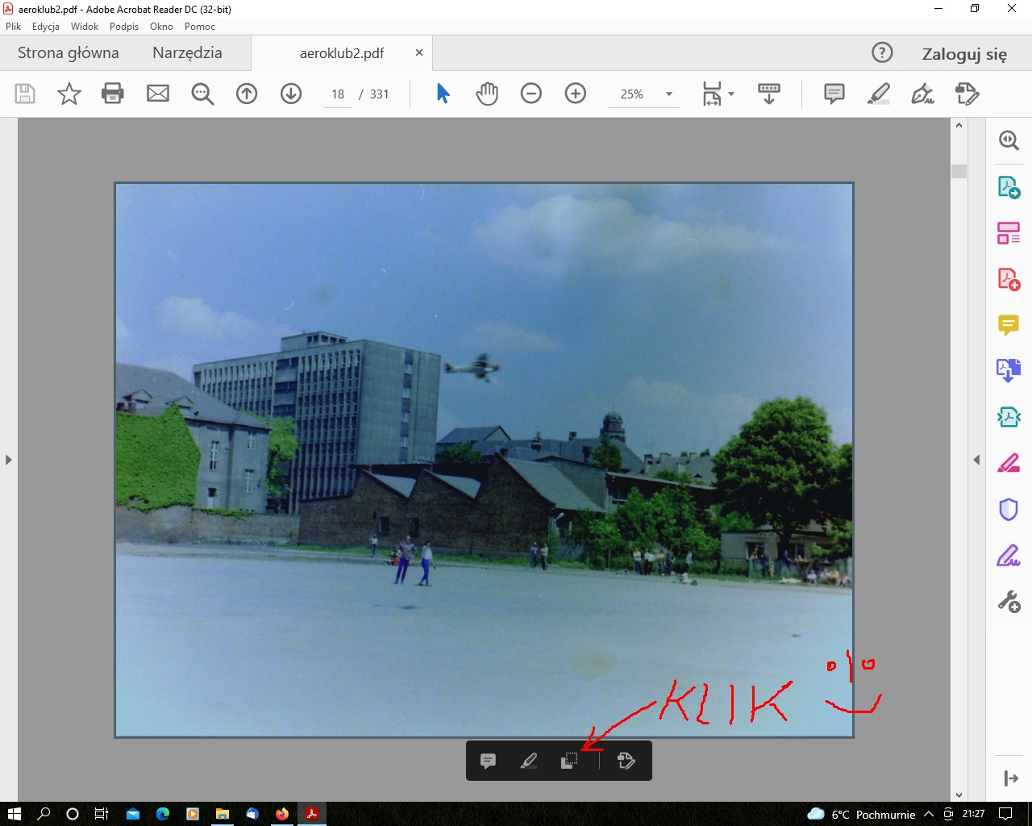
Task: Open the Protect shield tool
Action: (1009, 510)
